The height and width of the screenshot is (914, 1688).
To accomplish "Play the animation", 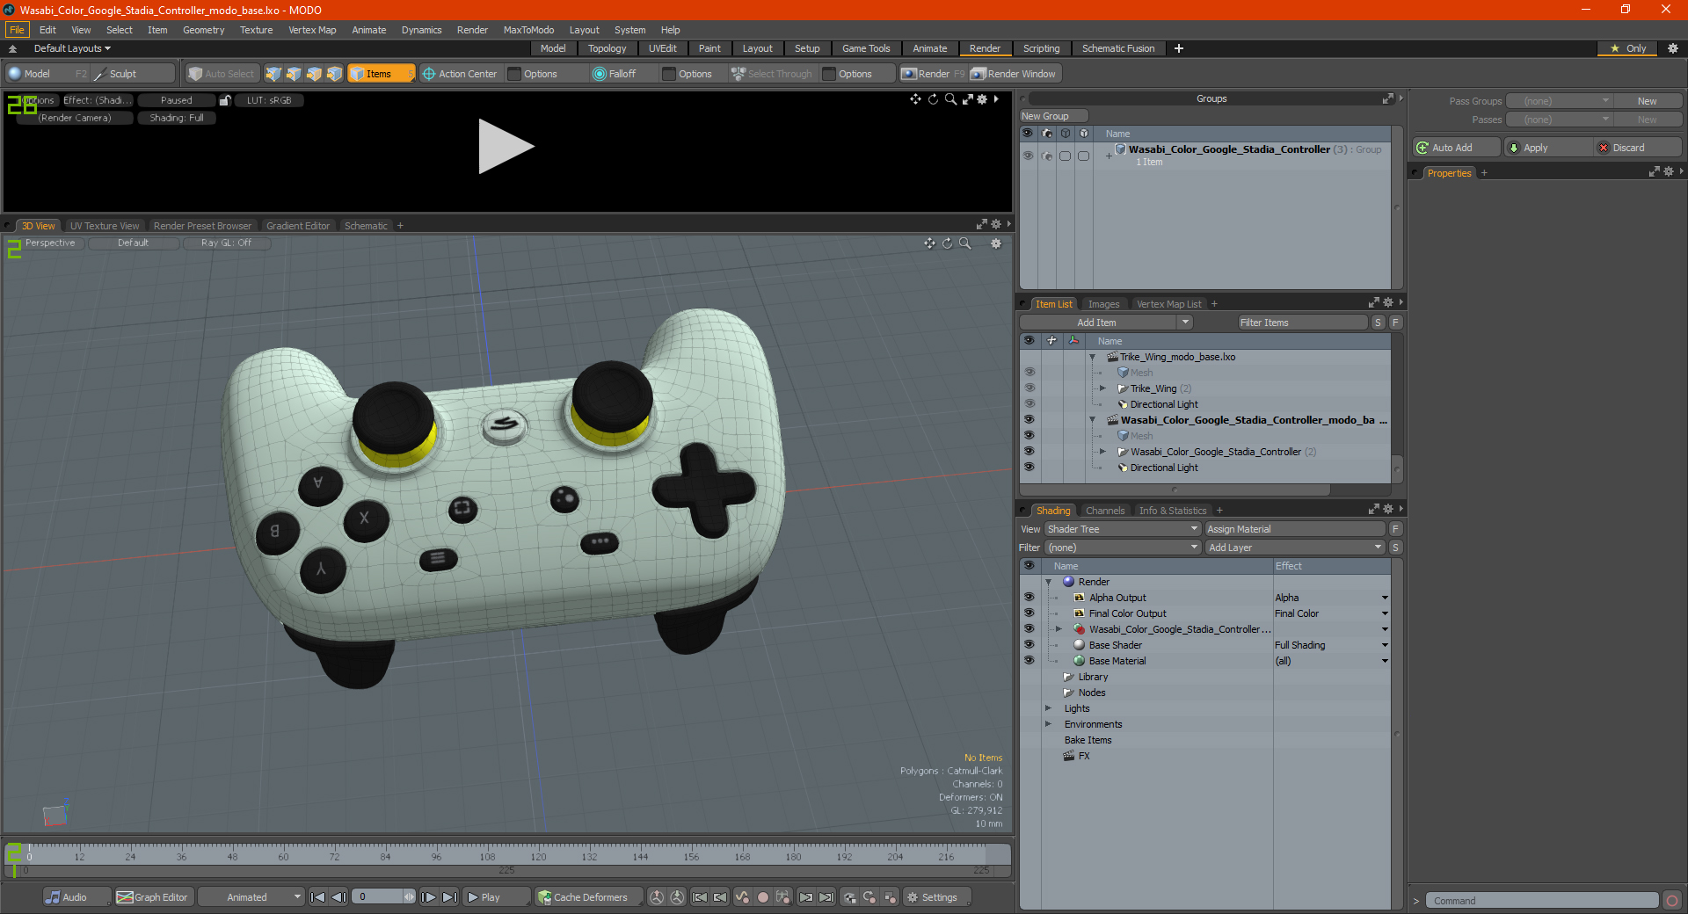I will tap(495, 897).
